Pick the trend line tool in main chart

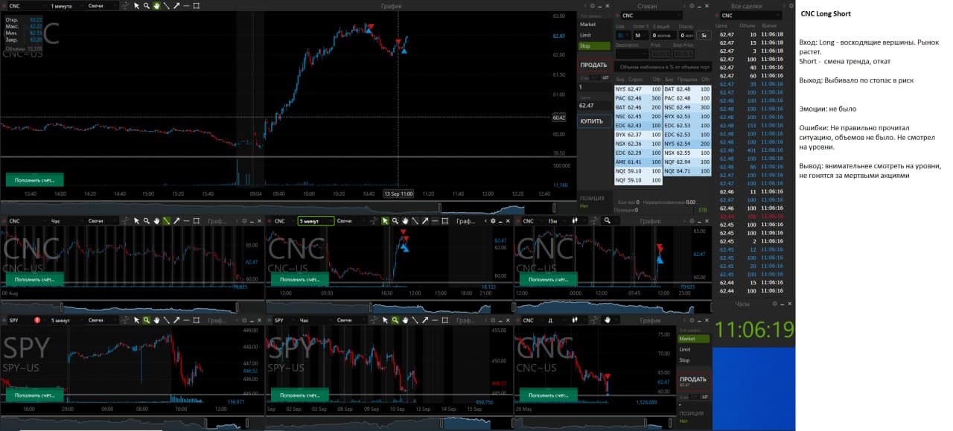tap(166, 5)
